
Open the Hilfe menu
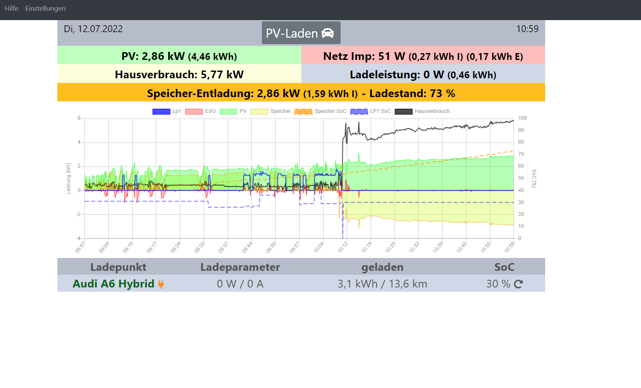[x=12, y=9]
